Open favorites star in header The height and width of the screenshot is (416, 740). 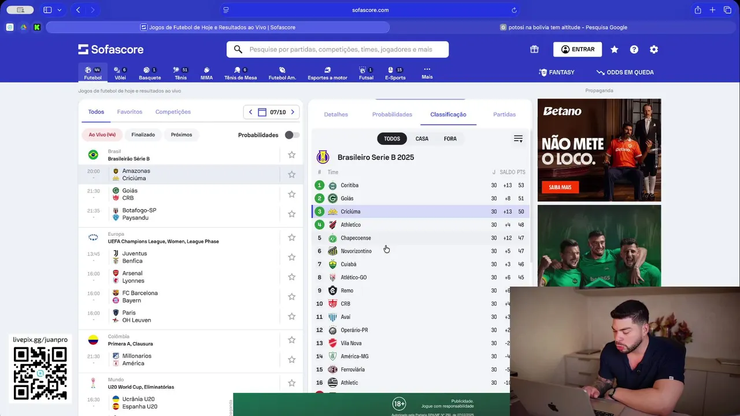tap(615, 50)
